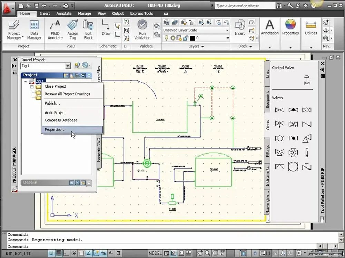
Task: Open the SteeringWheels icon in the status bar
Action: (x=215, y=253)
